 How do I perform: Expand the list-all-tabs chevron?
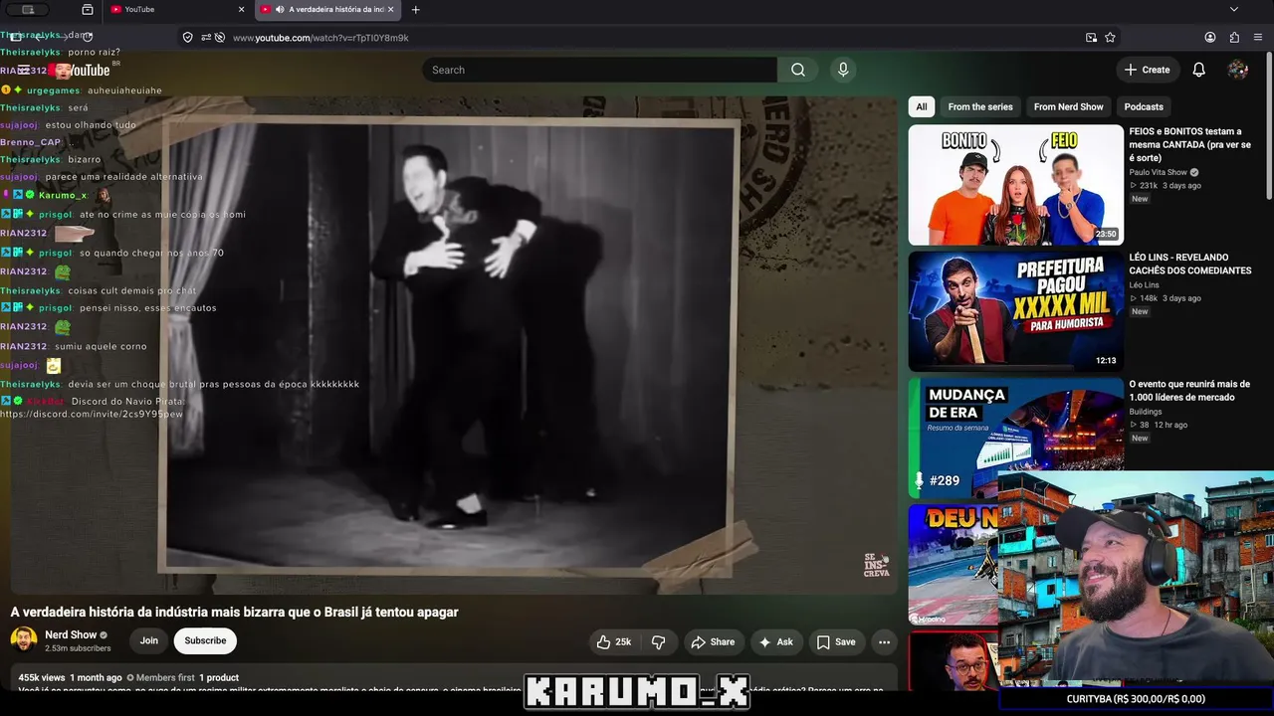click(1234, 10)
